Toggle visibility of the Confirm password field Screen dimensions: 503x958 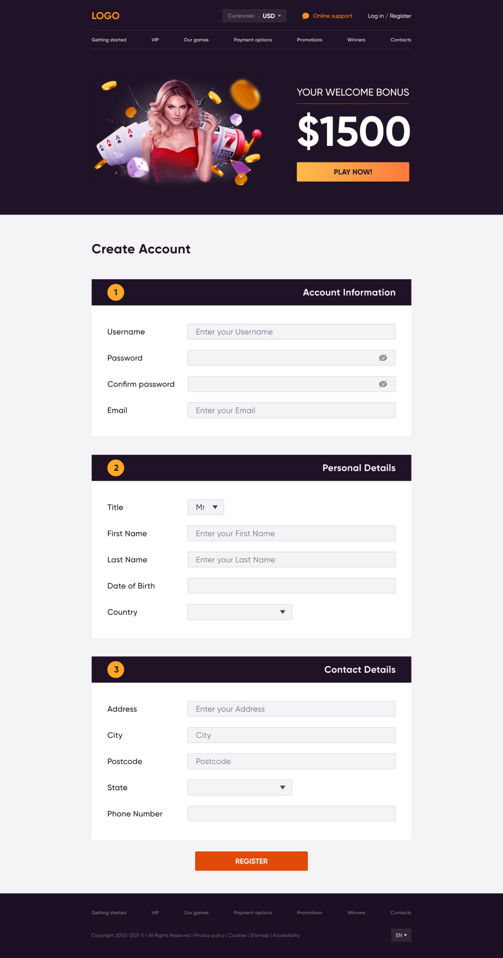pyautogui.click(x=383, y=384)
